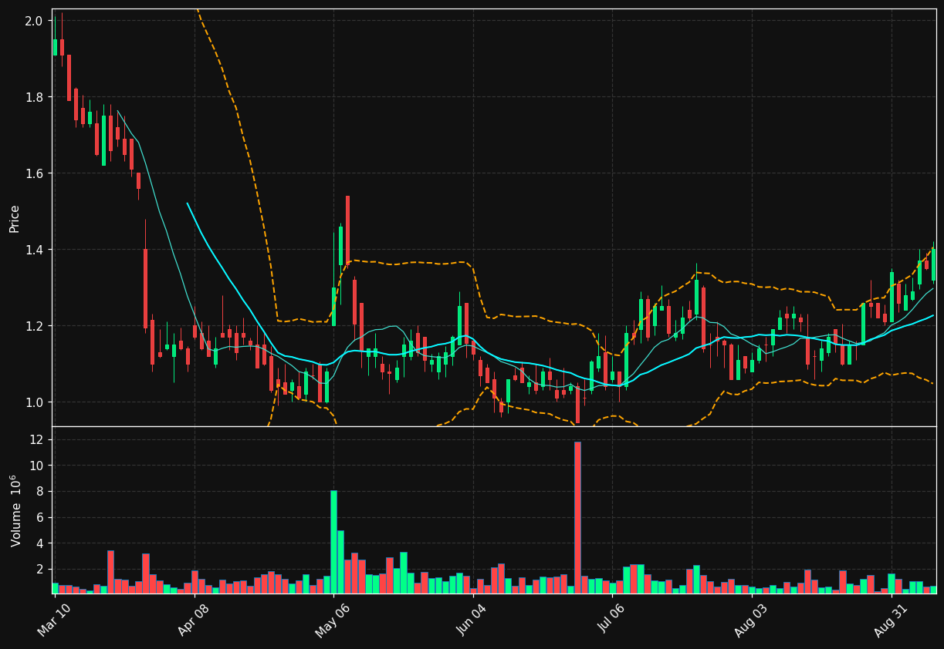This screenshot has height=649, width=944.
Task: Click the 12 volume axis label
Action: click(x=36, y=440)
